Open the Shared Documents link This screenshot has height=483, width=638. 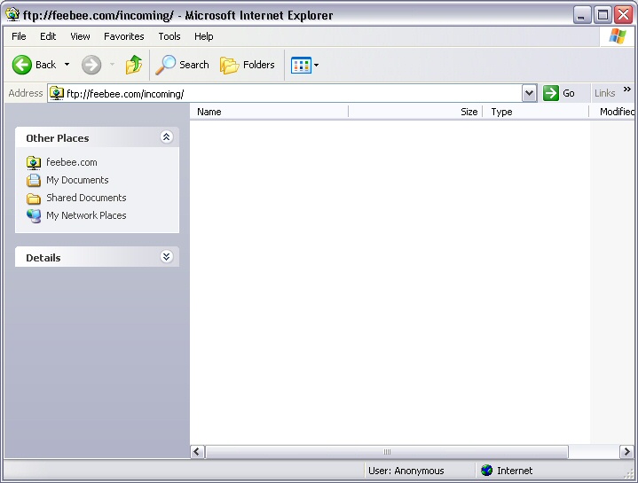(86, 198)
